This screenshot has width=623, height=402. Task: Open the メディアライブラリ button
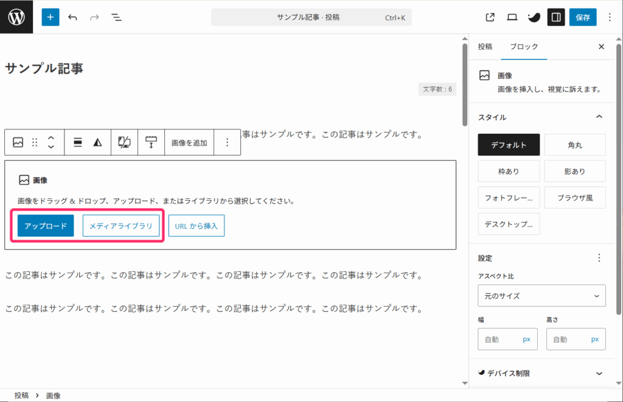click(x=121, y=226)
